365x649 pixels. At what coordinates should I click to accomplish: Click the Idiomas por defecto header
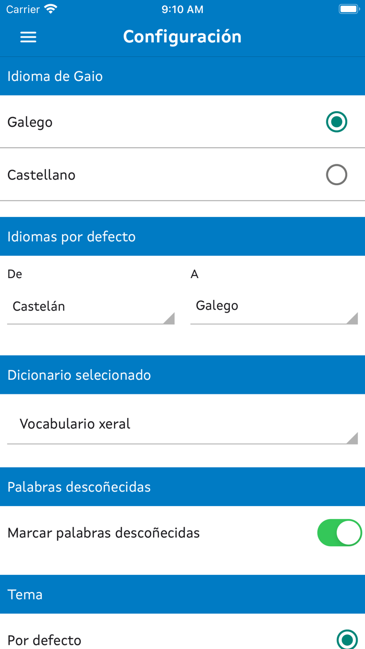[x=71, y=236]
